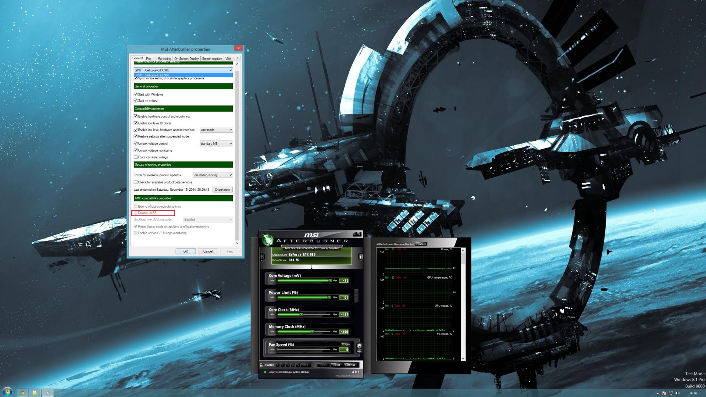Toggle Start minimized checkbox
Viewport: 706px width, 397px height.
136,100
